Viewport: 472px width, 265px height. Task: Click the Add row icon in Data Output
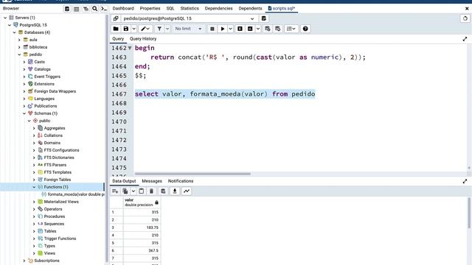coord(115,191)
